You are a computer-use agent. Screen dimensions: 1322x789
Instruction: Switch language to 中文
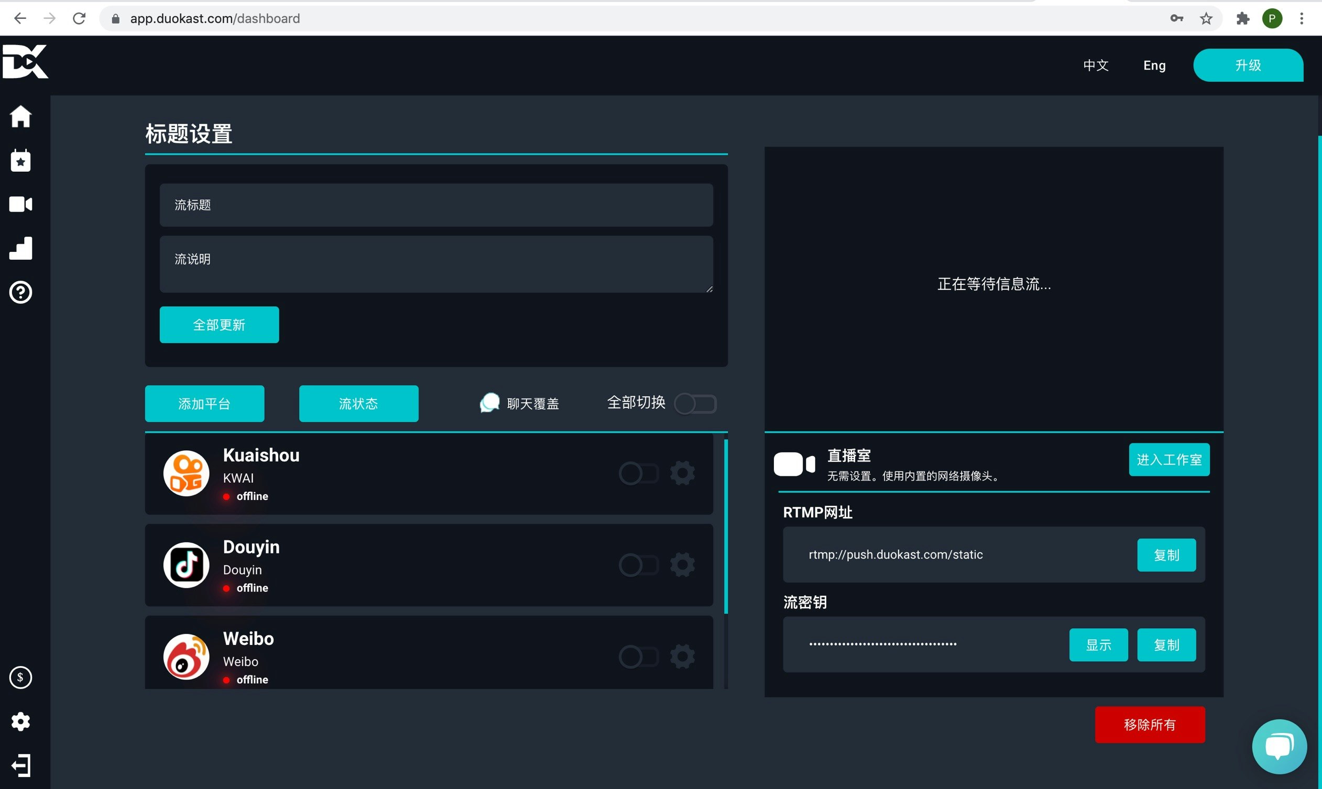pyautogui.click(x=1096, y=65)
